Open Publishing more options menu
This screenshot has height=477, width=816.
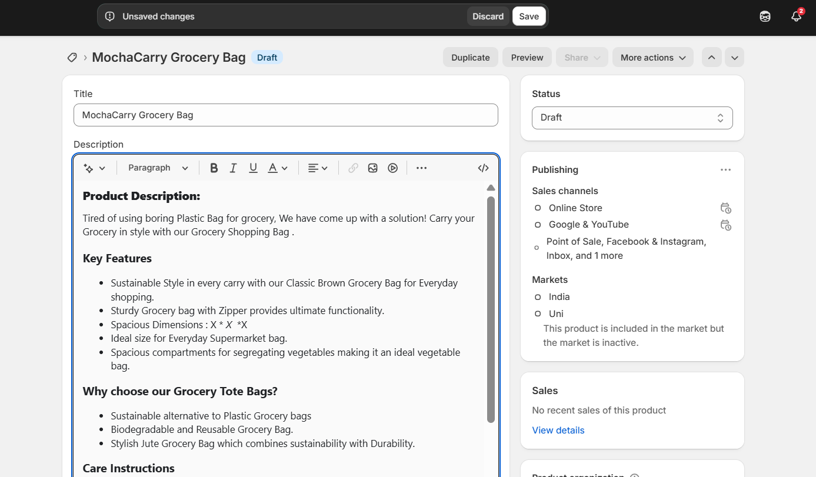pyautogui.click(x=725, y=169)
